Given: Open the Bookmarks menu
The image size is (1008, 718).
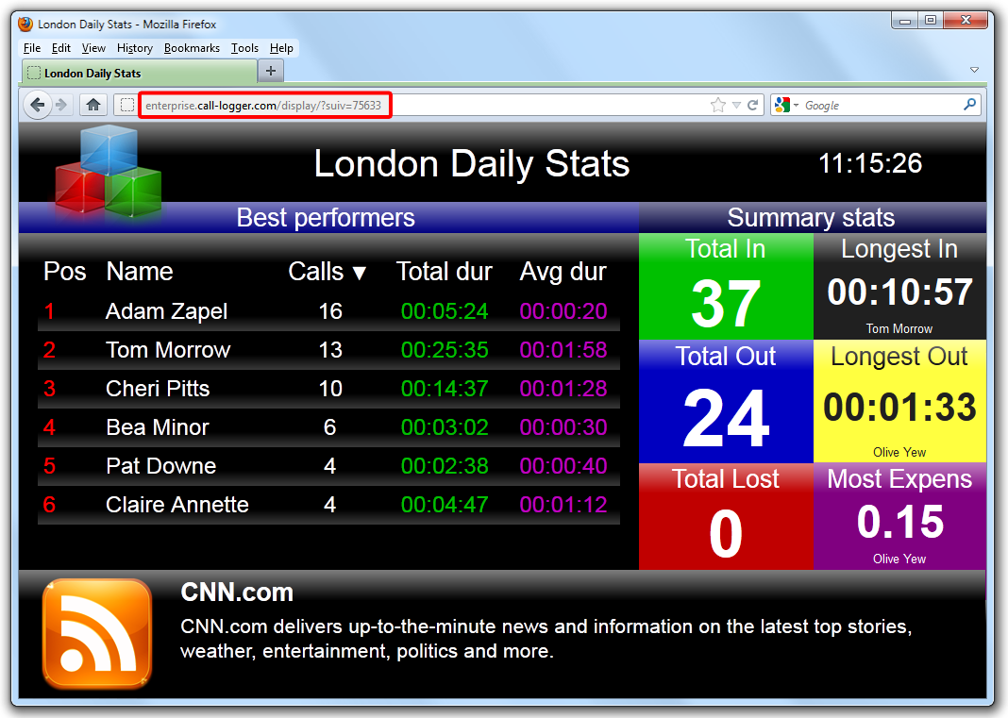Looking at the screenshot, I should coord(192,47).
